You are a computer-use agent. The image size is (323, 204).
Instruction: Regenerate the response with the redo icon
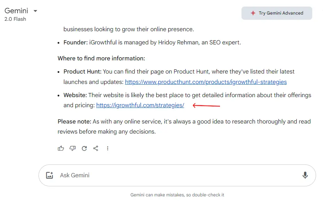(x=84, y=148)
